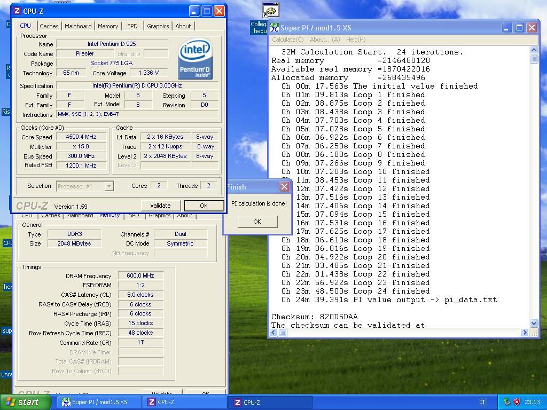Click Super PI vertical scrollbar thumb
This screenshot has height=410, width=547.
[x=534, y=59]
